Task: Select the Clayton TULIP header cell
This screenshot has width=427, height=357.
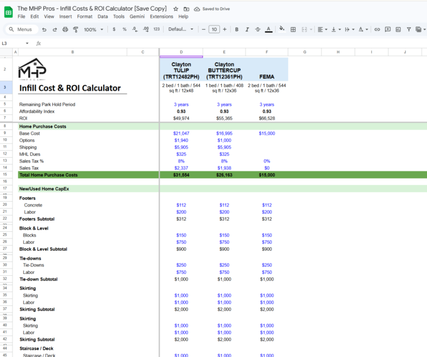Action: coord(181,70)
